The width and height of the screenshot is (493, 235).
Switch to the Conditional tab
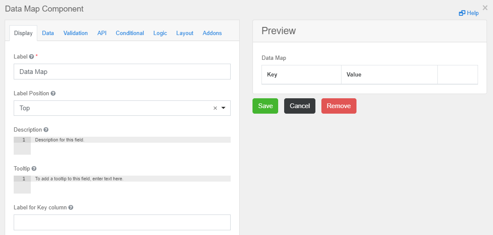pos(130,33)
